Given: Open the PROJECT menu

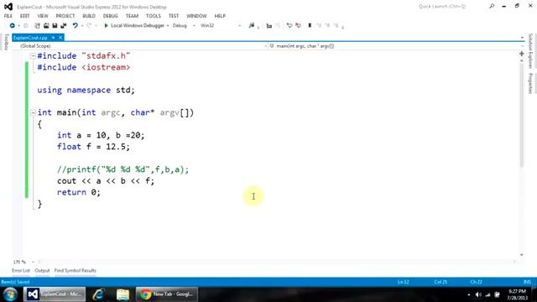Looking at the screenshot, I should pyautogui.click(x=65, y=16).
